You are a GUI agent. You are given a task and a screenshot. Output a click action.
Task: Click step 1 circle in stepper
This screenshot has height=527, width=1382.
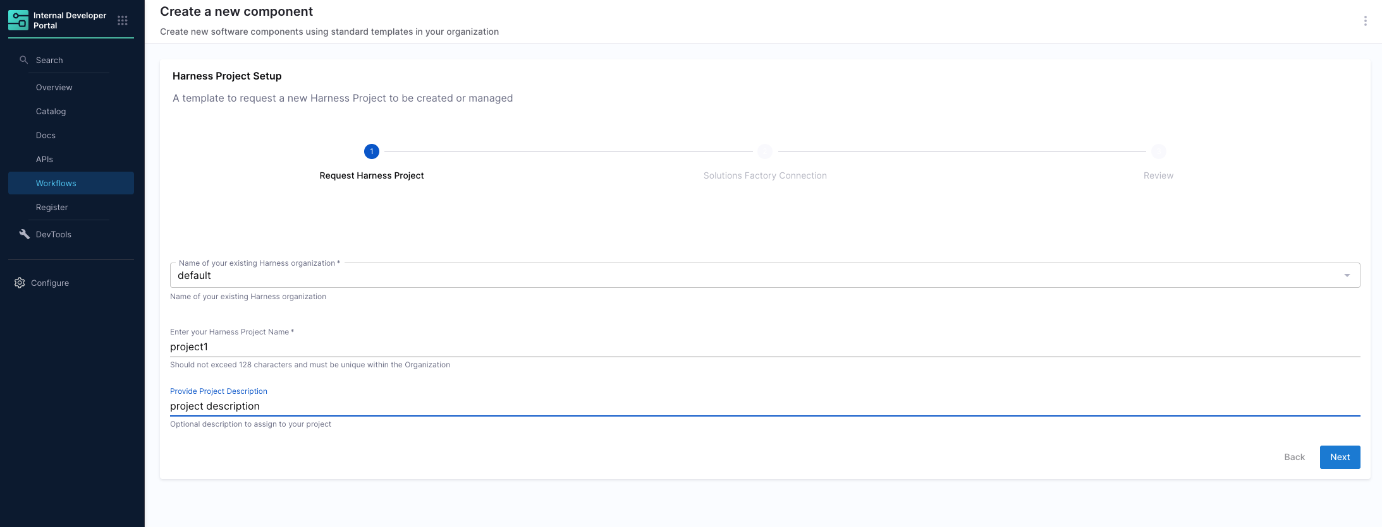(x=372, y=151)
